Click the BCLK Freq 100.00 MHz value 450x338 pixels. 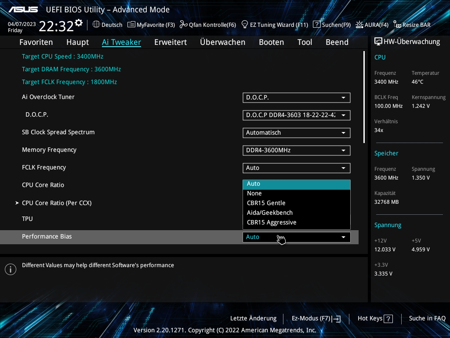[388, 106]
